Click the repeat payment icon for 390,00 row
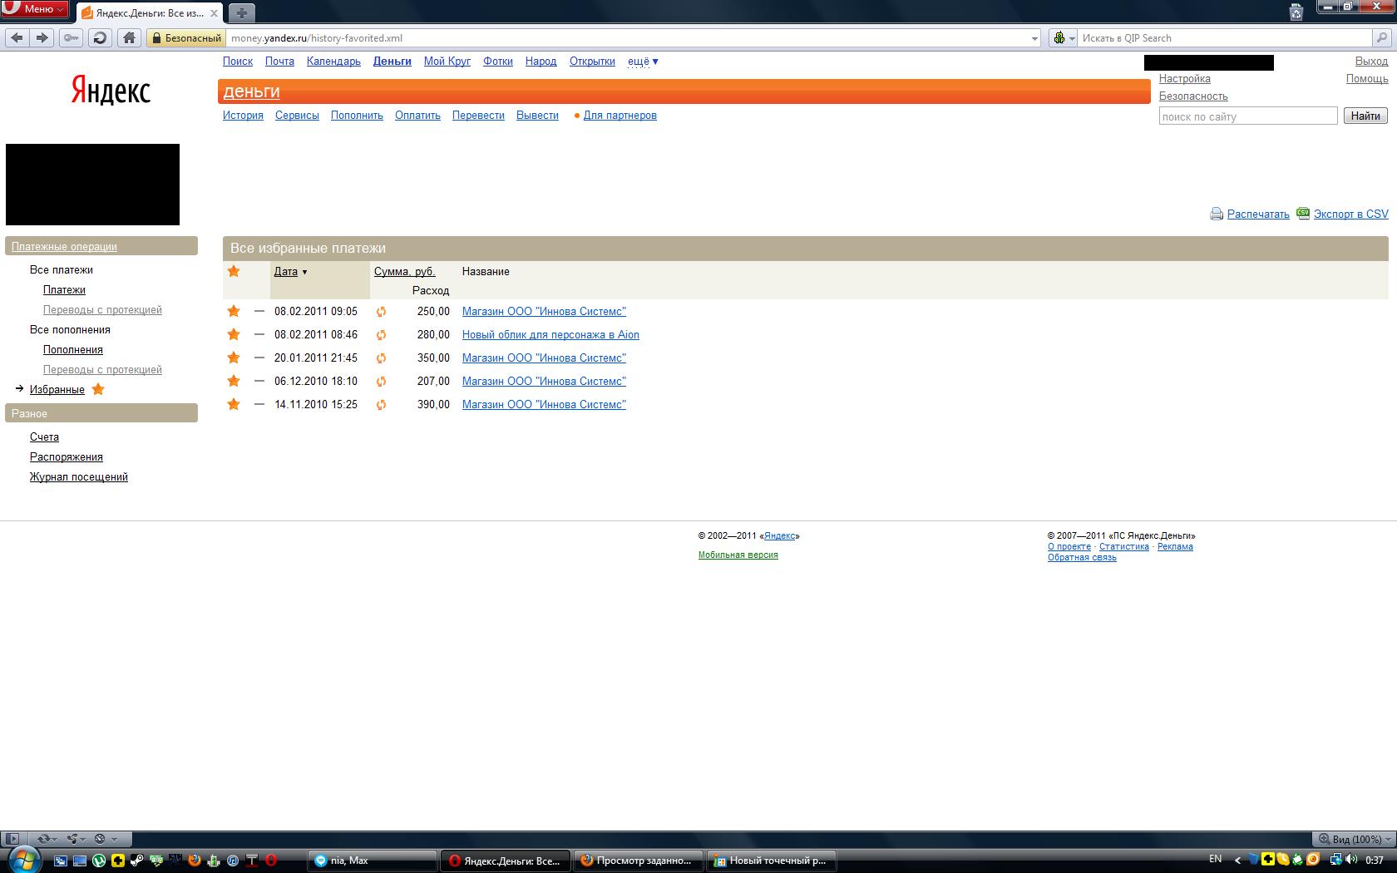 [381, 405]
